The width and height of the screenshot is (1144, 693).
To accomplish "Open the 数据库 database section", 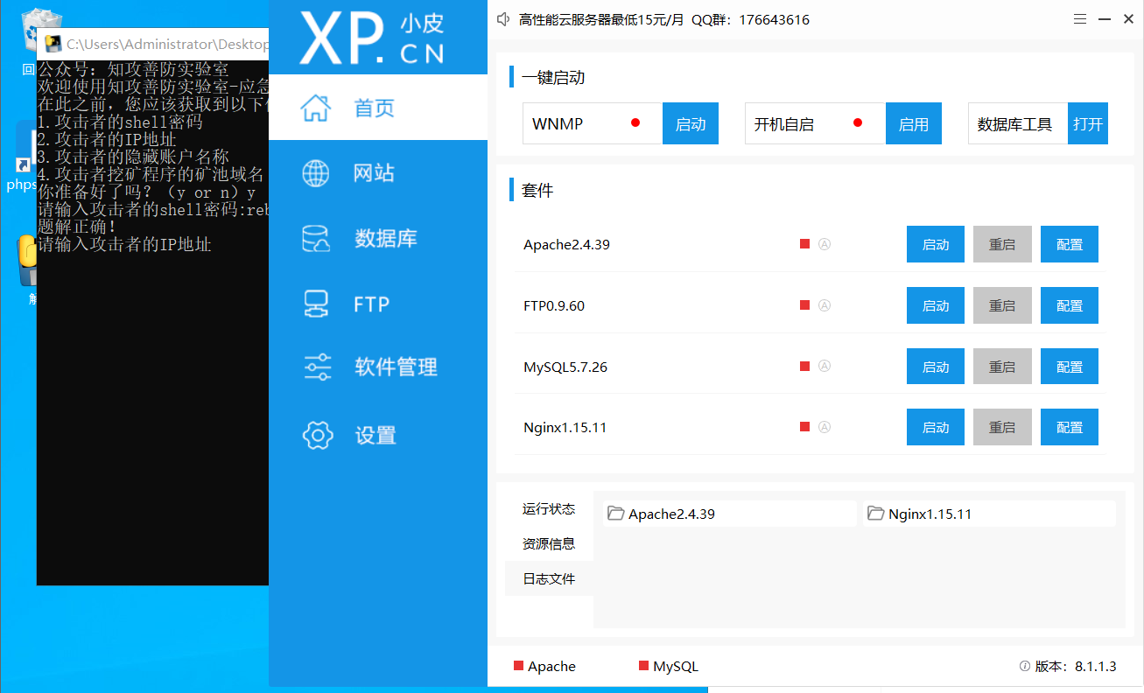I will point(378,238).
